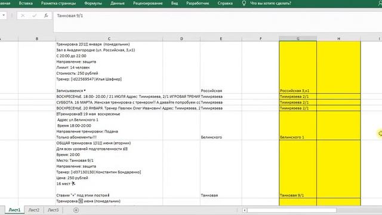
Task: Open the Вставка ribbon tab
Action: 26,4
